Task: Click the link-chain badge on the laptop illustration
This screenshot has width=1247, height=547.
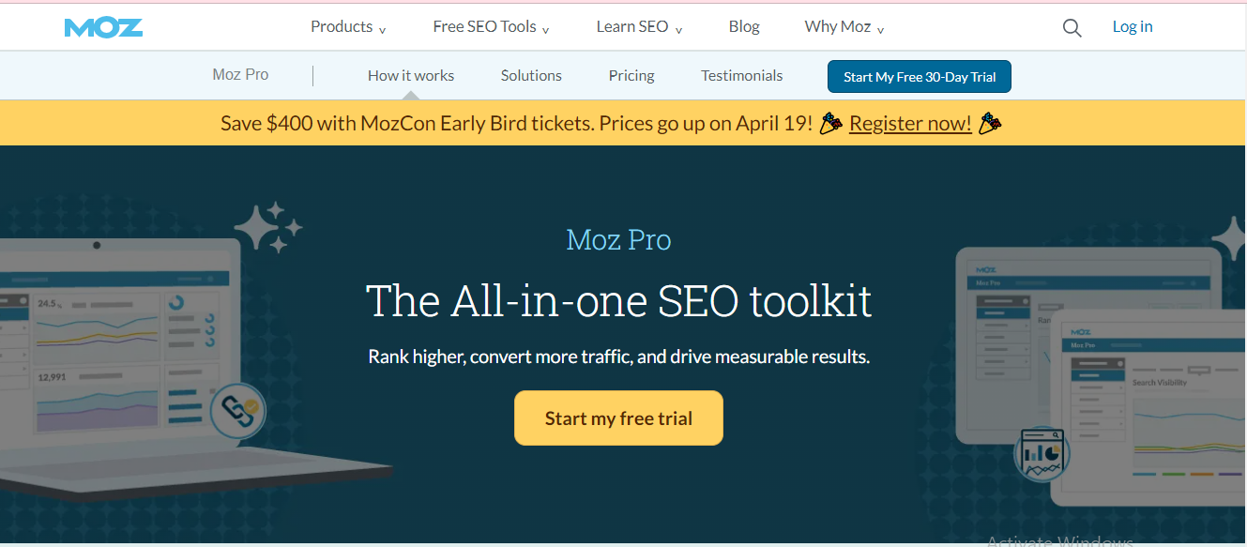Action: tap(237, 412)
